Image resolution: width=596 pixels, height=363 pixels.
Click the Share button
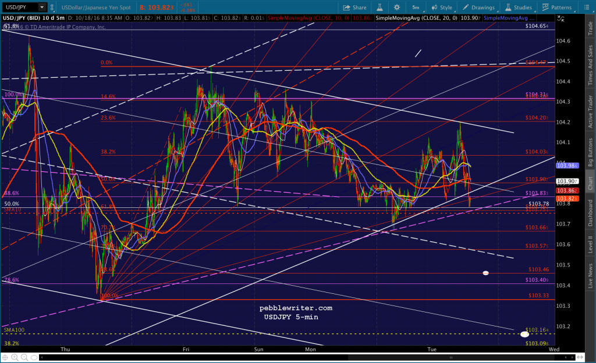pyautogui.click(x=354, y=8)
